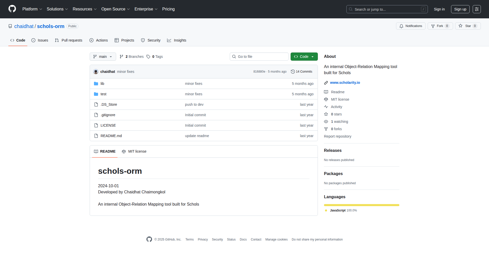Open the update readme commit message
This screenshot has height=253, width=489.
[x=197, y=136]
